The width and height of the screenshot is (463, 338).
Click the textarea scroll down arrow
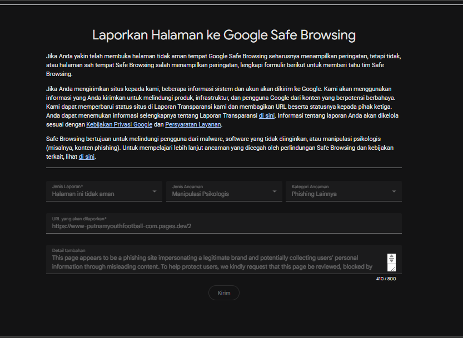click(391, 261)
